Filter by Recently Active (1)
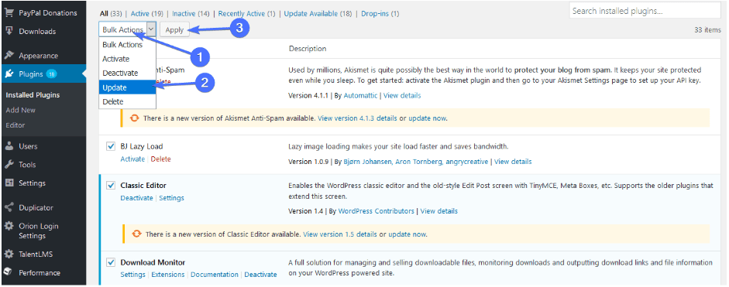 246,14
